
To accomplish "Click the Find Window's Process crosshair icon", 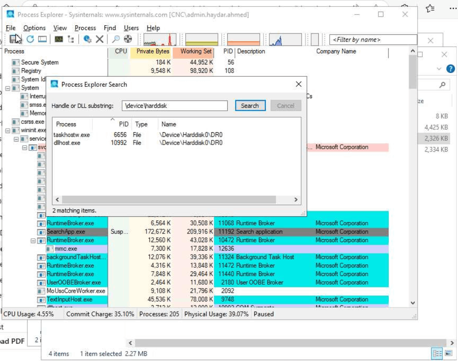I will [x=128, y=39].
